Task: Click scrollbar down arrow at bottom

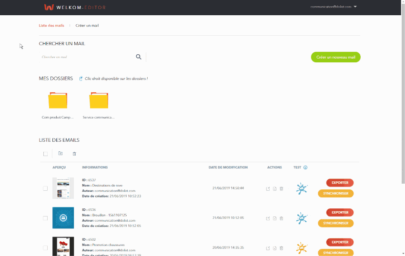Action: [403, 254]
